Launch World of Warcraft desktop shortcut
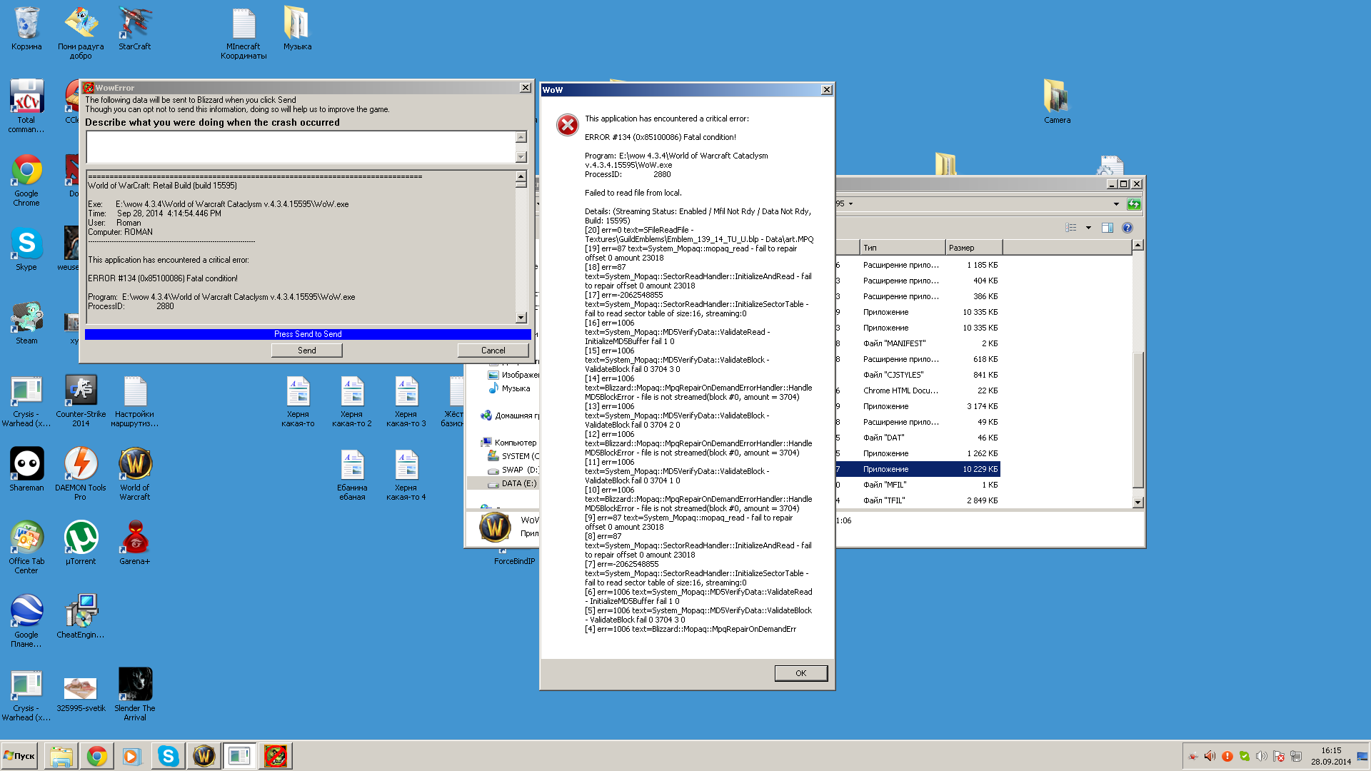Viewport: 1371px width, 771px height. coord(135,473)
